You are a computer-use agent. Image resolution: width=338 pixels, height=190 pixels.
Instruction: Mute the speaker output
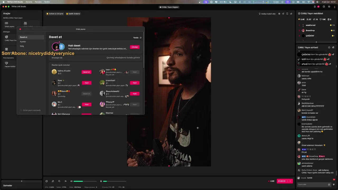click(71, 181)
